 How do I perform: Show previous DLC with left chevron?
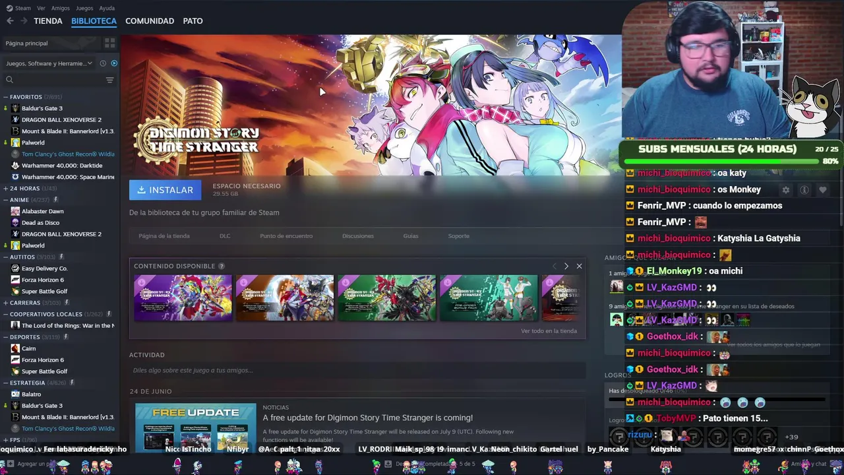click(x=554, y=266)
